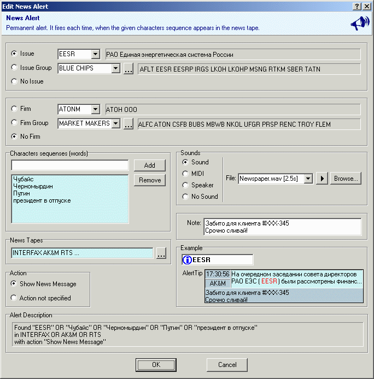Confirm dialog with OK button
Screen dimensions: 374x379
156,365
